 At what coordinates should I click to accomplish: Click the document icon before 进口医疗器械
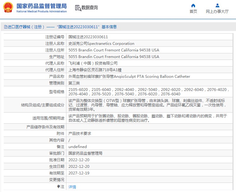tap(6, 27)
